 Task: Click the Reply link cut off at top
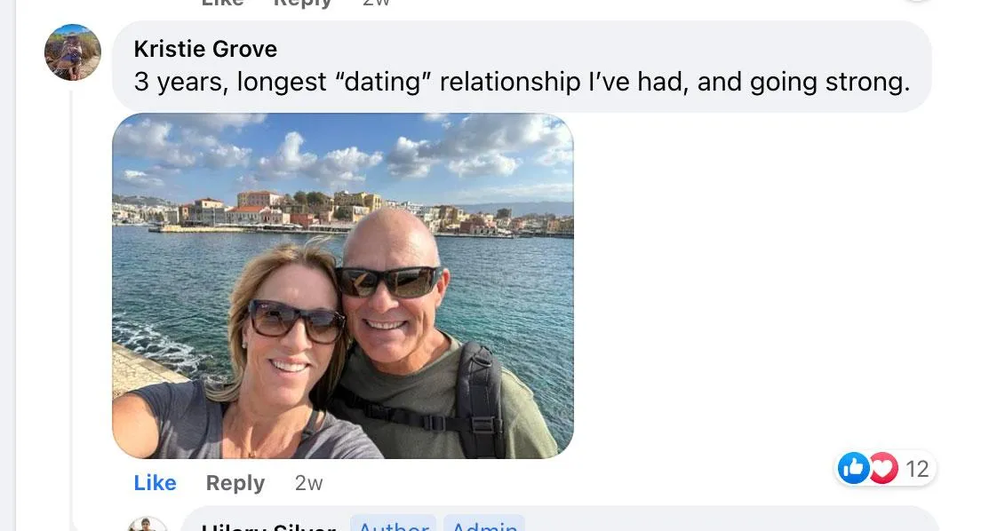click(x=302, y=4)
